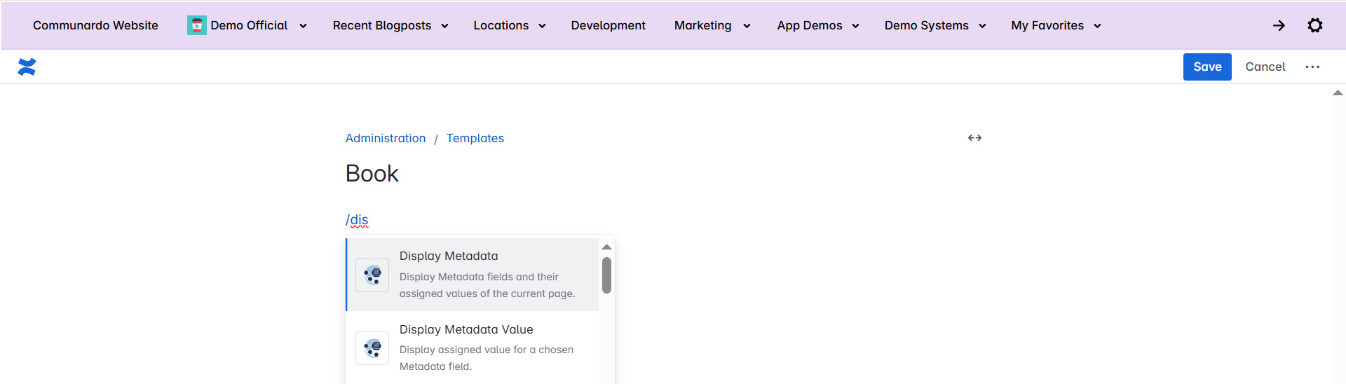Click the right arrow icon in navigation bar

pyautogui.click(x=1279, y=25)
